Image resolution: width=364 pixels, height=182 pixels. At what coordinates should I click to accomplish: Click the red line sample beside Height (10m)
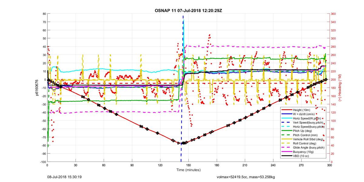(x=287, y=110)
